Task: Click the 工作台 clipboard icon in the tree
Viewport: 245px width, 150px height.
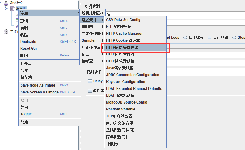Action: point(6,31)
